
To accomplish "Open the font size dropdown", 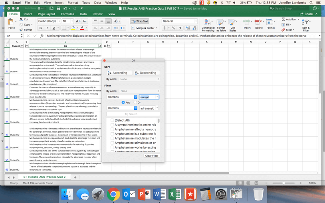I will pyautogui.click(x=72, y=21).
